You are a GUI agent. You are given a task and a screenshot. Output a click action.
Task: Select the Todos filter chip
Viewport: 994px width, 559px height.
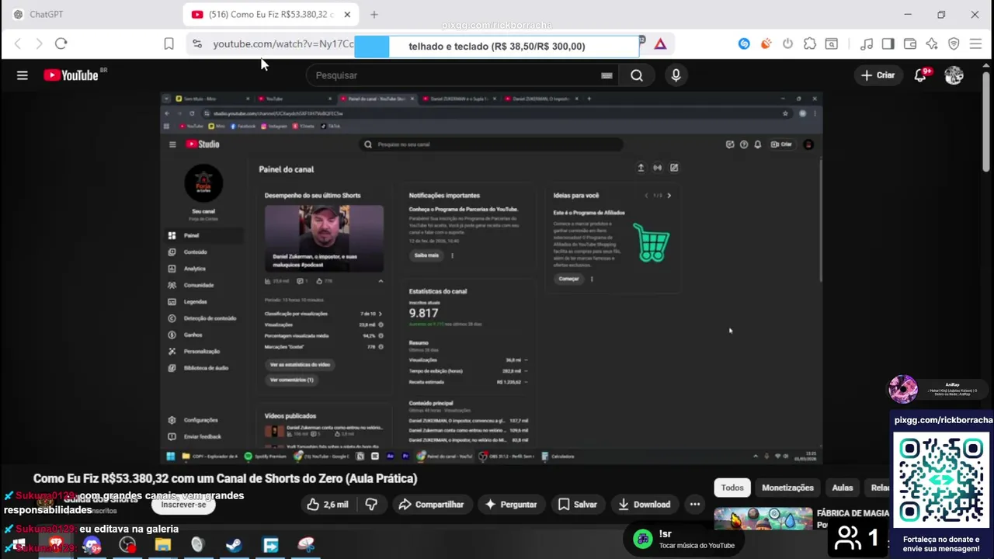coord(732,488)
